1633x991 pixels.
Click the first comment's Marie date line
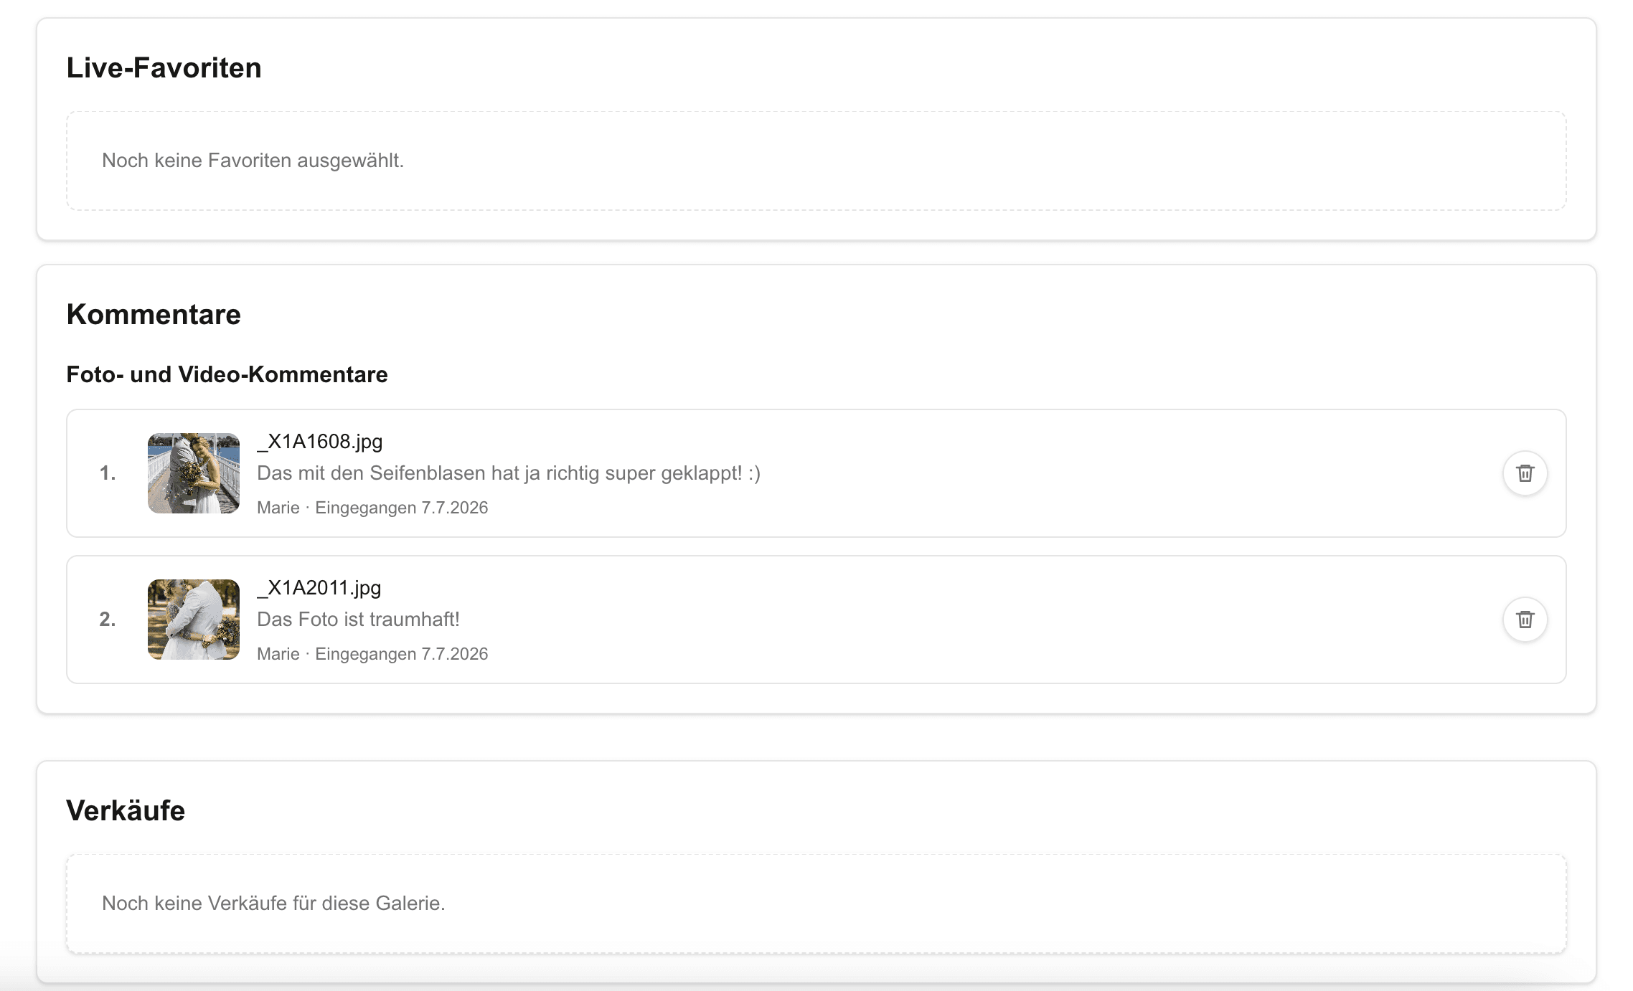click(x=372, y=508)
